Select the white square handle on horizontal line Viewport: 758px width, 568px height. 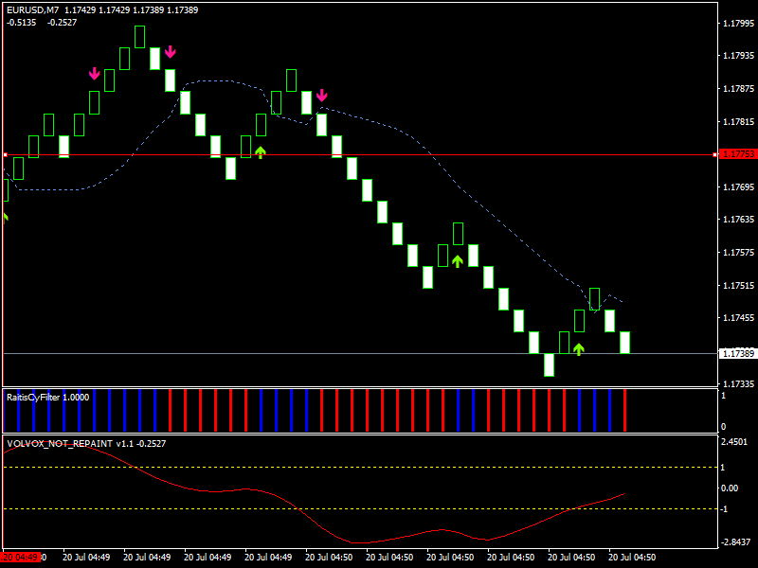point(5,154)
